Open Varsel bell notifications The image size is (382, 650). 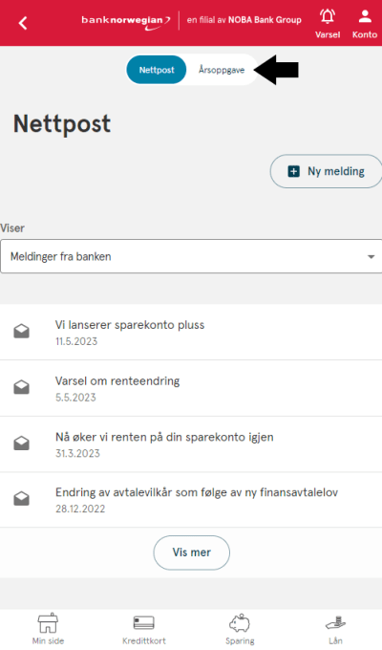(328, 17)
